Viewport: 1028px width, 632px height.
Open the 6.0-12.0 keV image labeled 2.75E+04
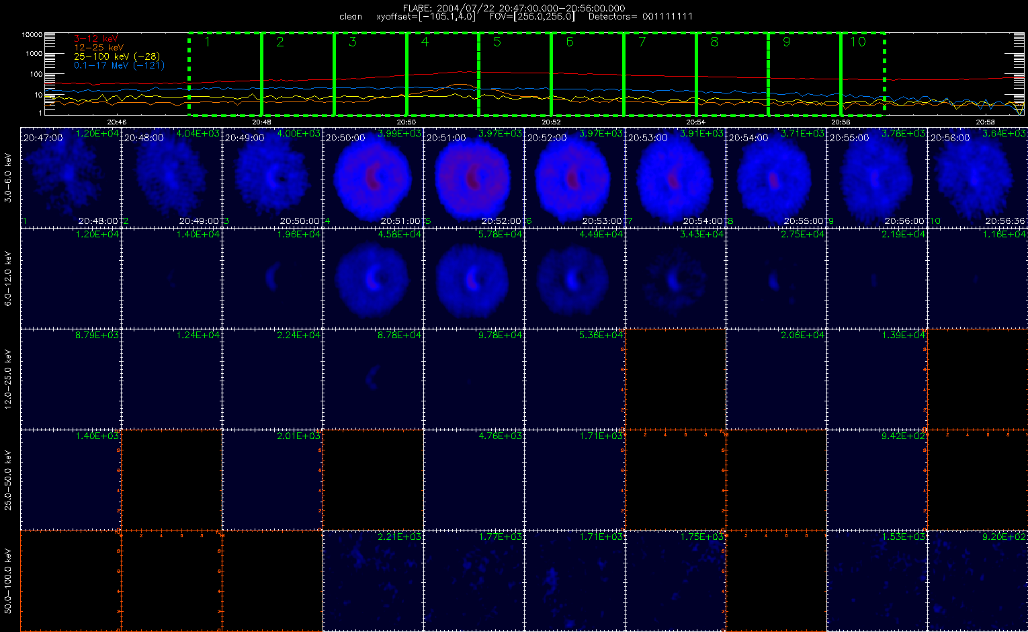tap(777, 278)
